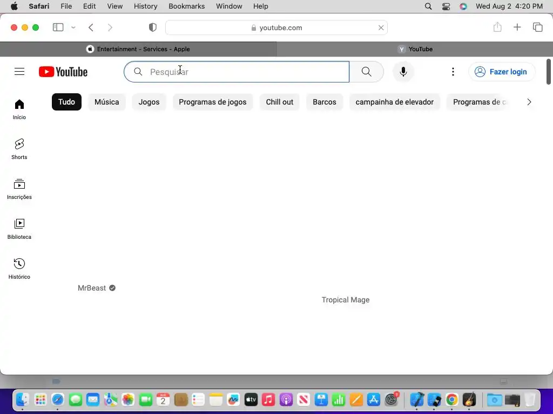Open Calendar from the Dock
This screenshot has height=414, width=553.
(x=163, y=400)
